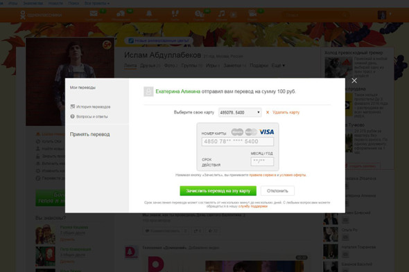The height and width of the screenshot is (272, 409).
Task: Click the VISA logo on card
Action: 266,132
